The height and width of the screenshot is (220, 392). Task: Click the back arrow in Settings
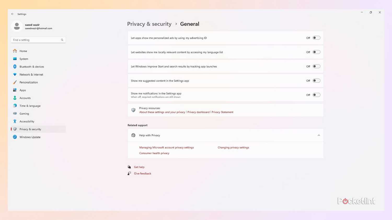(x=12, y=14)
